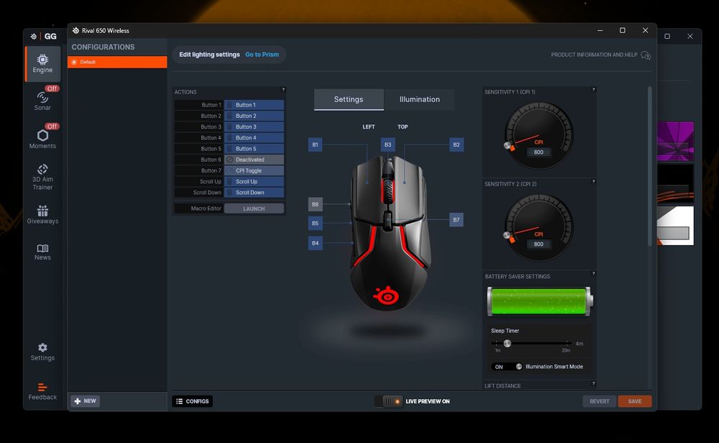Click the CPI 1 value field showing 600
The width and height of the screenshot is (719, 443).
(539, 152)
